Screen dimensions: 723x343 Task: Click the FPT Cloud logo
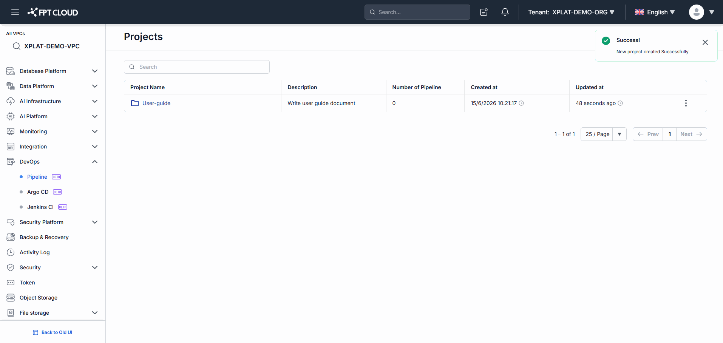pos(53,12)
